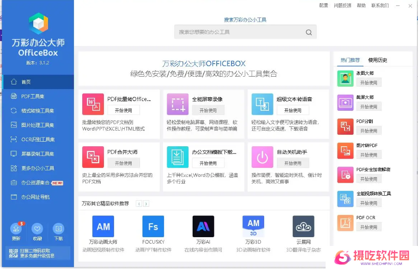Click the 超级文本转语音 tool icon
Image resolution: width=418 pixels, height=269 pixels.
coord(262,104)
